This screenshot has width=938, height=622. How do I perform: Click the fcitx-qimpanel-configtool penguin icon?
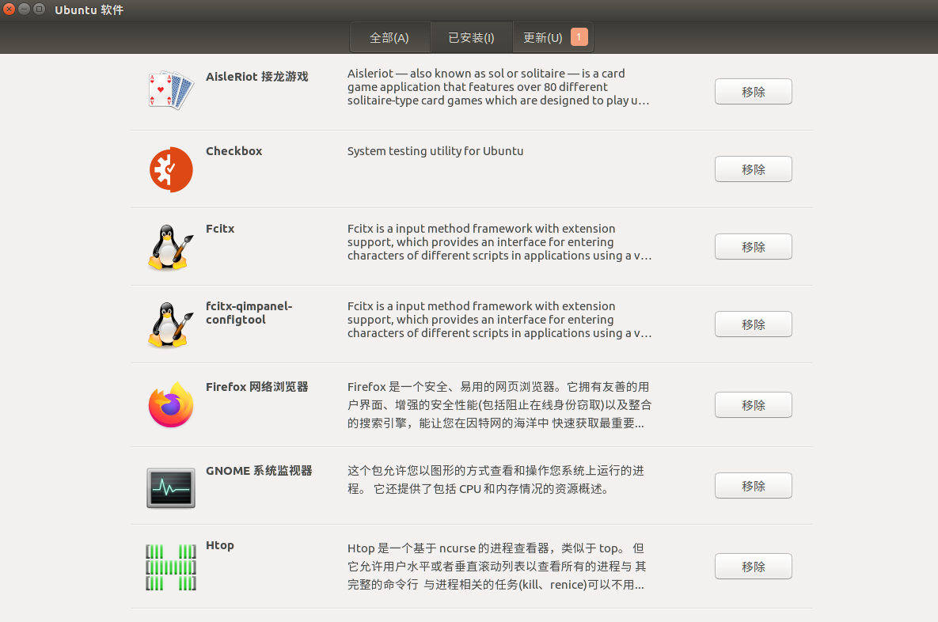[171, 324]
